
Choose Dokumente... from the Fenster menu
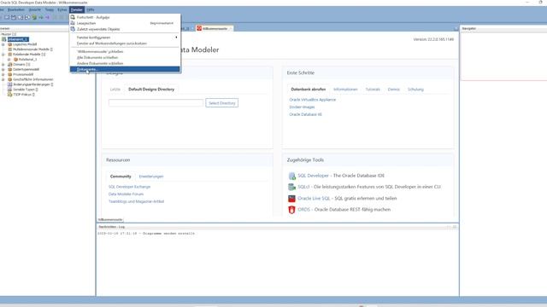click(x=125, y=69)
